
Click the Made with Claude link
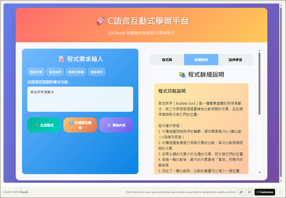coord(16,192)
